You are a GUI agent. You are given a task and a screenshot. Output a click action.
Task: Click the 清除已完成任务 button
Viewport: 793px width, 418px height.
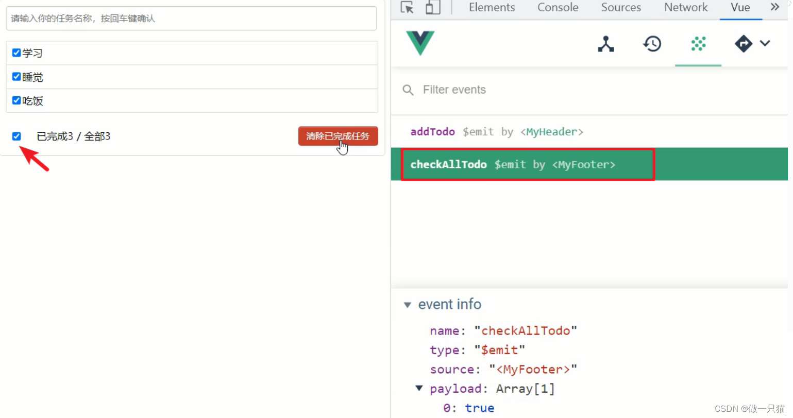(338, 136)
